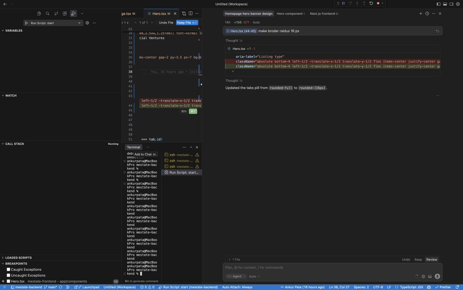Open the Auto model dropdown

(x=254, y=276)
